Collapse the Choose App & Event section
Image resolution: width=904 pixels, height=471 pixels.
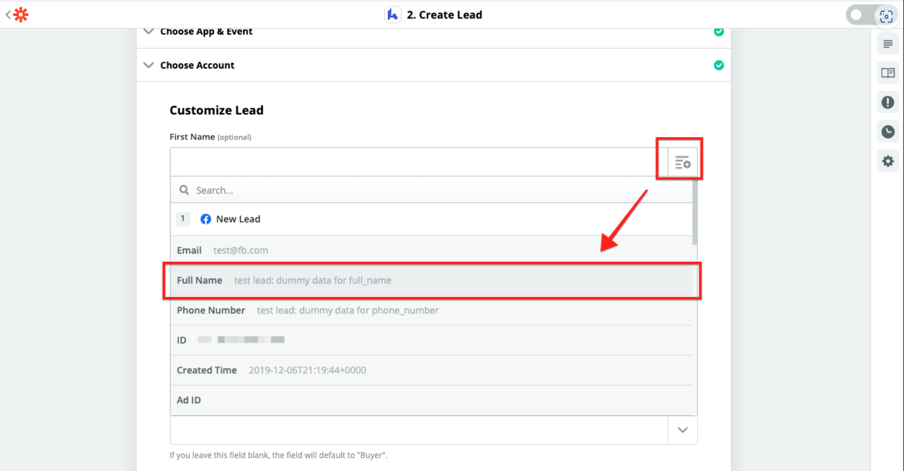(x=148, y=31)
